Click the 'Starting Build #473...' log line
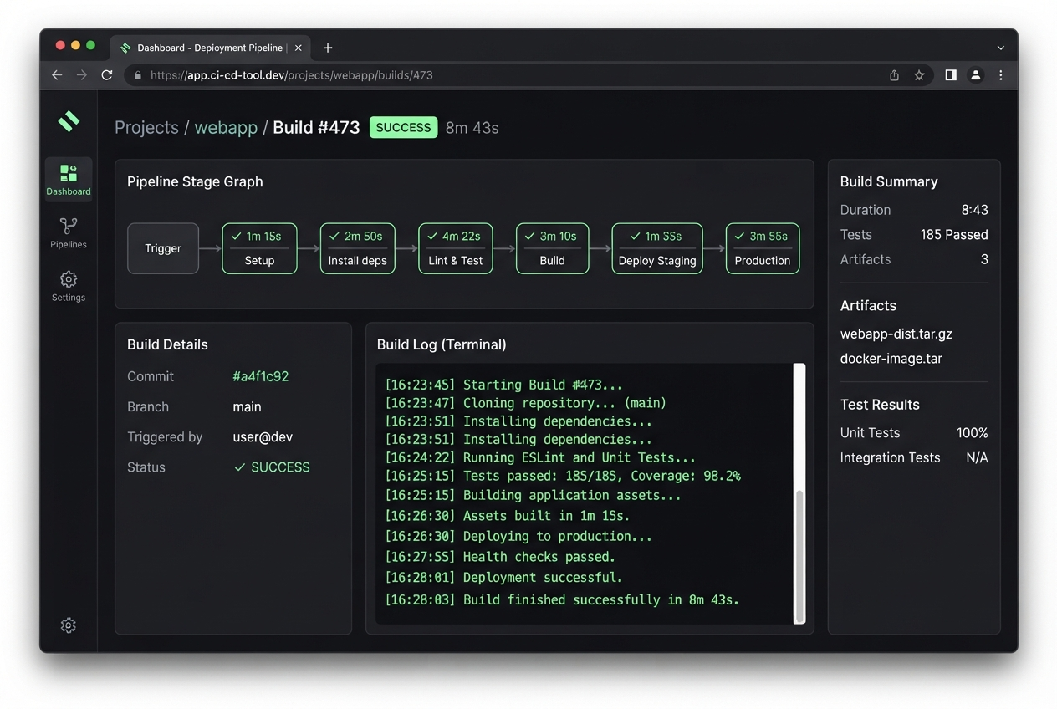 pos(504,385)
